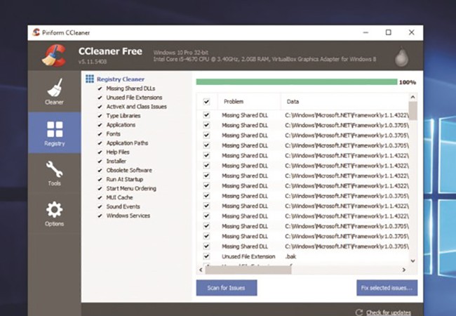456x316 pixels.
Task: Toggle the Fonts checkmark
Action: click(100, 134)
